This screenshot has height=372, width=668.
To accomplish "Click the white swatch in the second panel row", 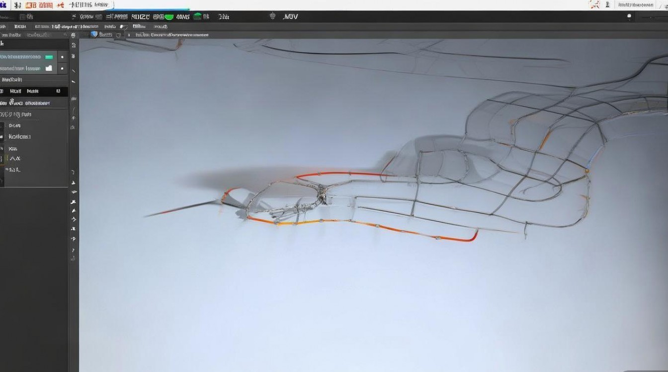I will tap(49, 68).
